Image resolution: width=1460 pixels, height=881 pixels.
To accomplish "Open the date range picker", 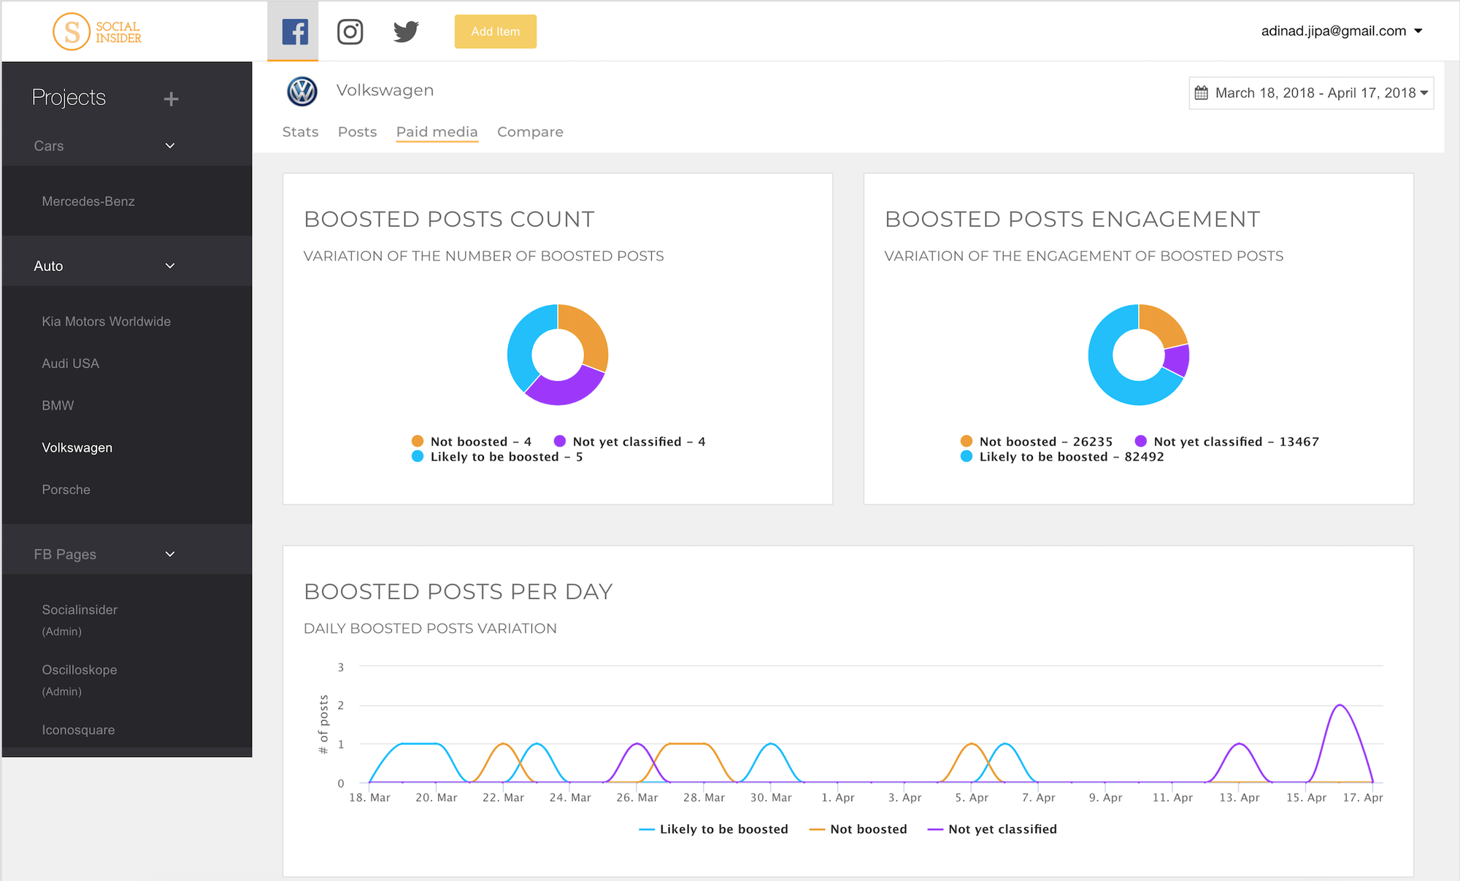I will pyautogui.click(x=1311, y=93).
